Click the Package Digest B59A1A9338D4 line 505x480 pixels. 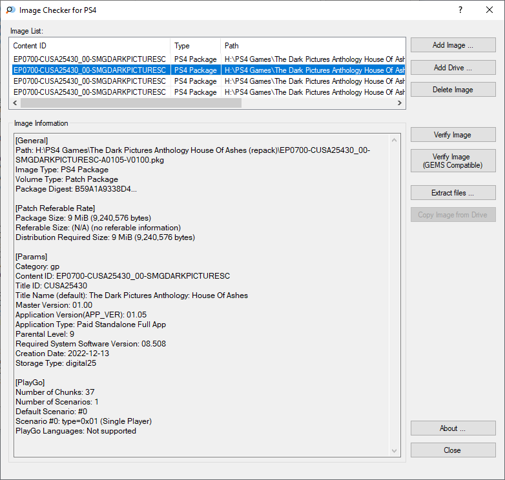point(76,189)
